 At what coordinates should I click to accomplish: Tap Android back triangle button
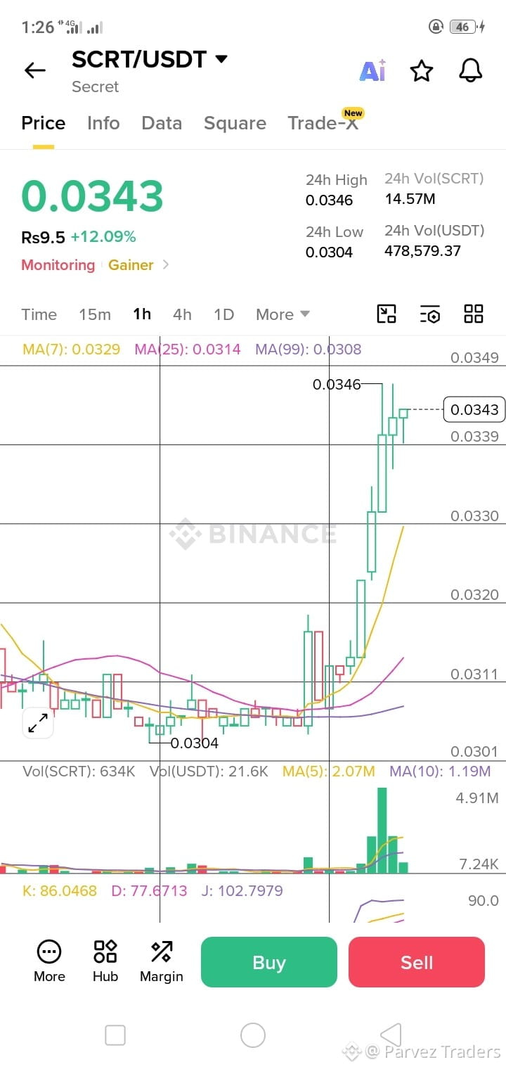(391, 1035)
